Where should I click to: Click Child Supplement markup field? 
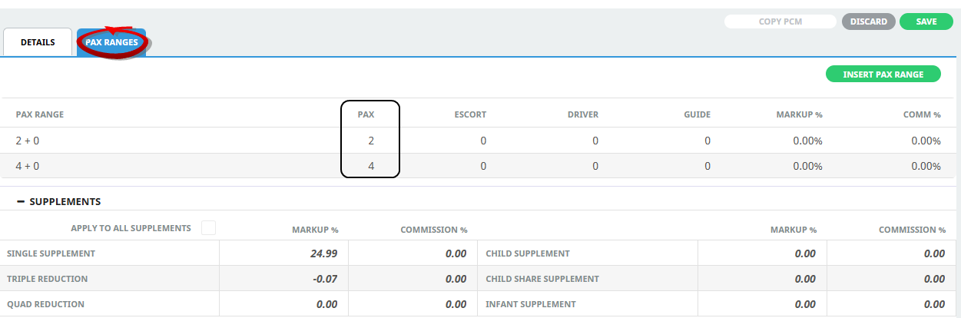[761, 253]
